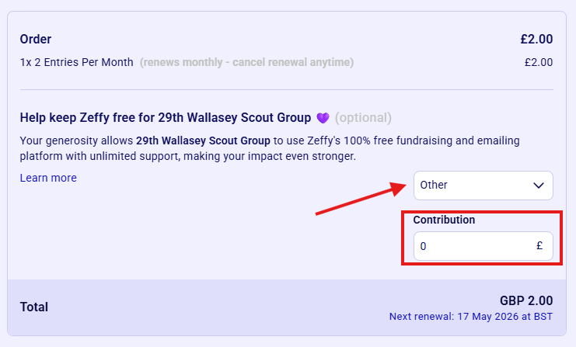Open the "Learn more" link
This screenshot has width=576, height=347.
(x=48, y=178)
